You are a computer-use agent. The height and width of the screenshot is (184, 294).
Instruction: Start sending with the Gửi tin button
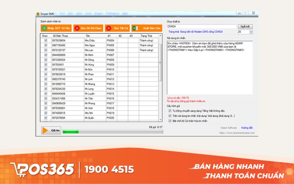coord(51,130)
